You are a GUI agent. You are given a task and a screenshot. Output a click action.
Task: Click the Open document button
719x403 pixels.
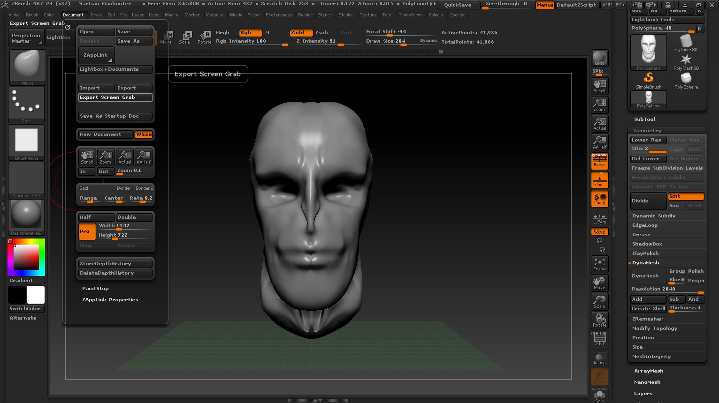[x=96, y=32]
